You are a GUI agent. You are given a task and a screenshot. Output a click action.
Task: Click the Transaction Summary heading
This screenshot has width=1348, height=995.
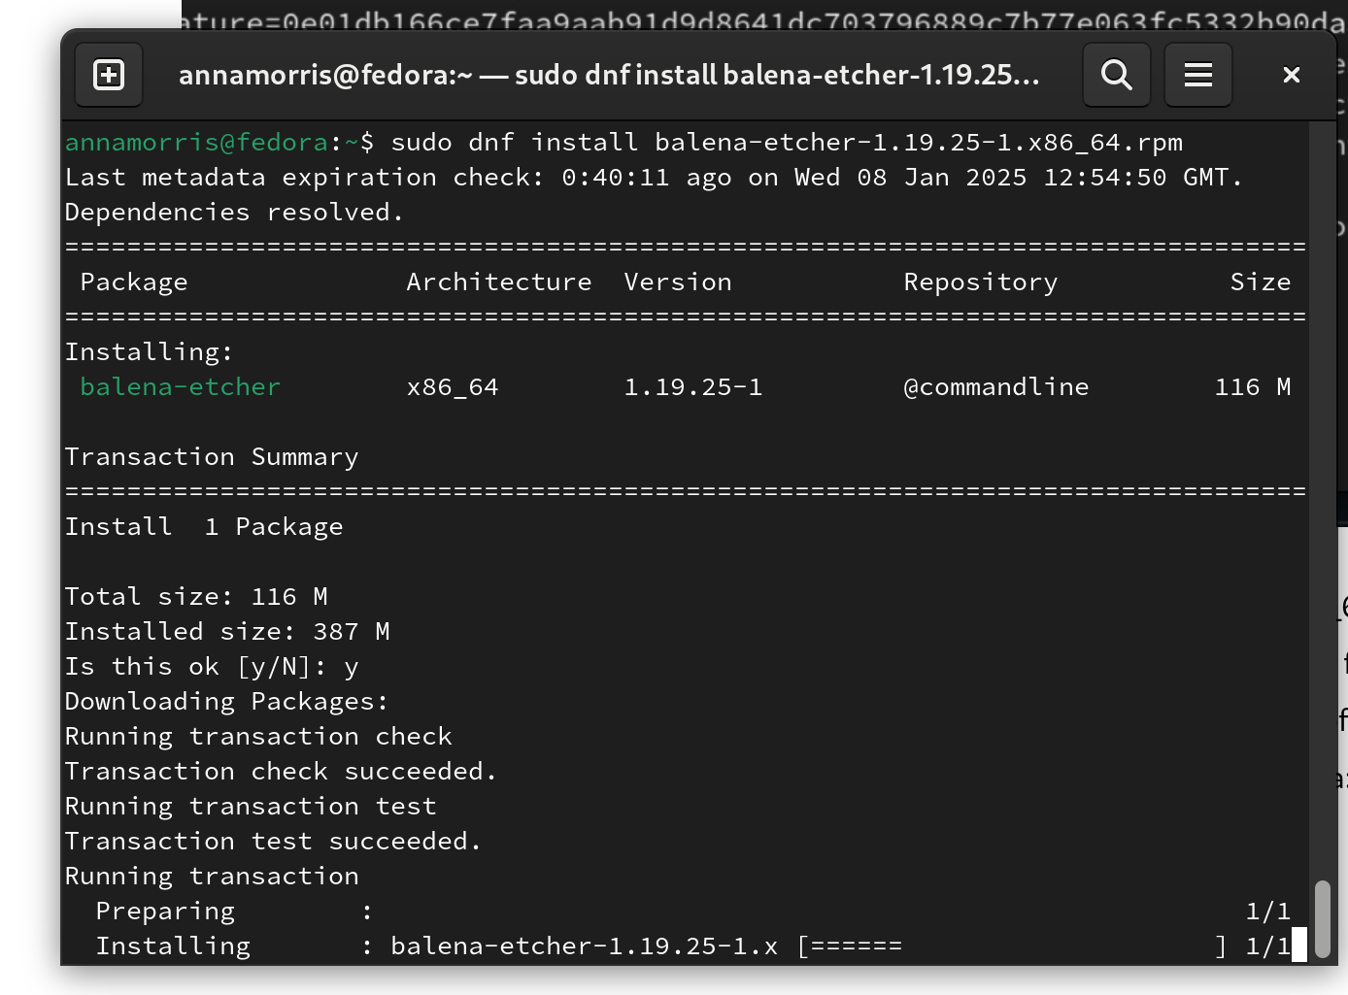click(212, 457)
